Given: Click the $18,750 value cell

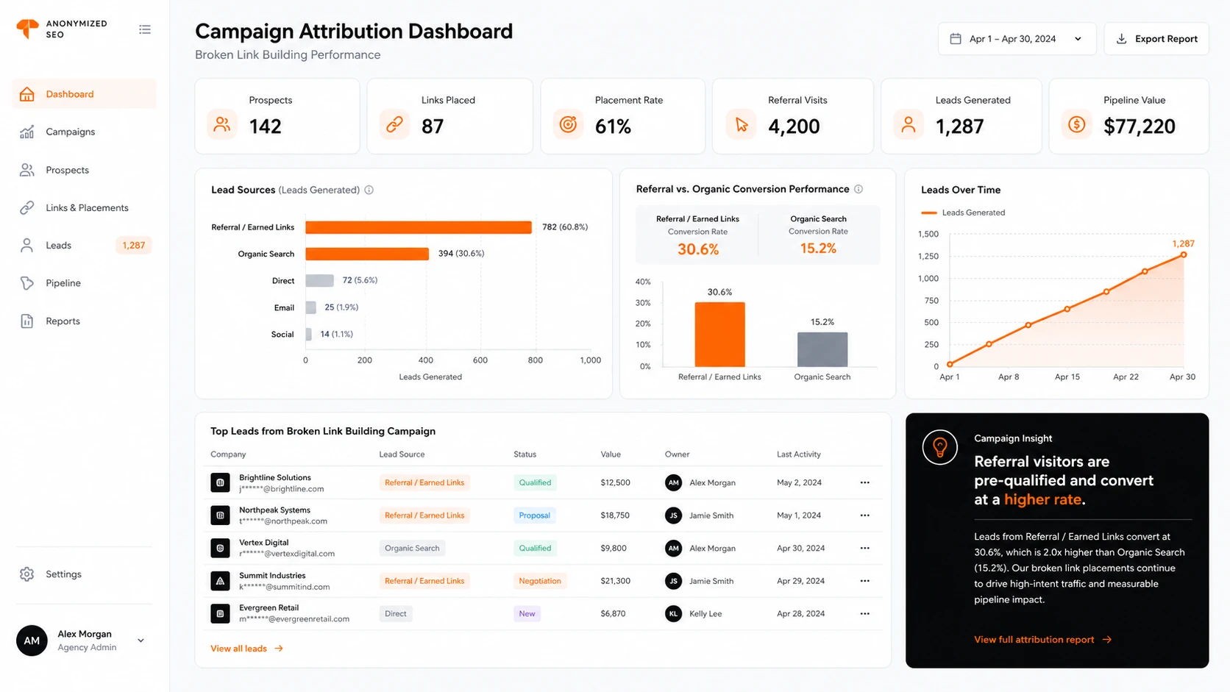Looking at the screenshot, I should [x=615, y=516].
